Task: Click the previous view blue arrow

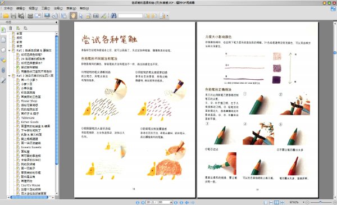Action: coord(187,202)
